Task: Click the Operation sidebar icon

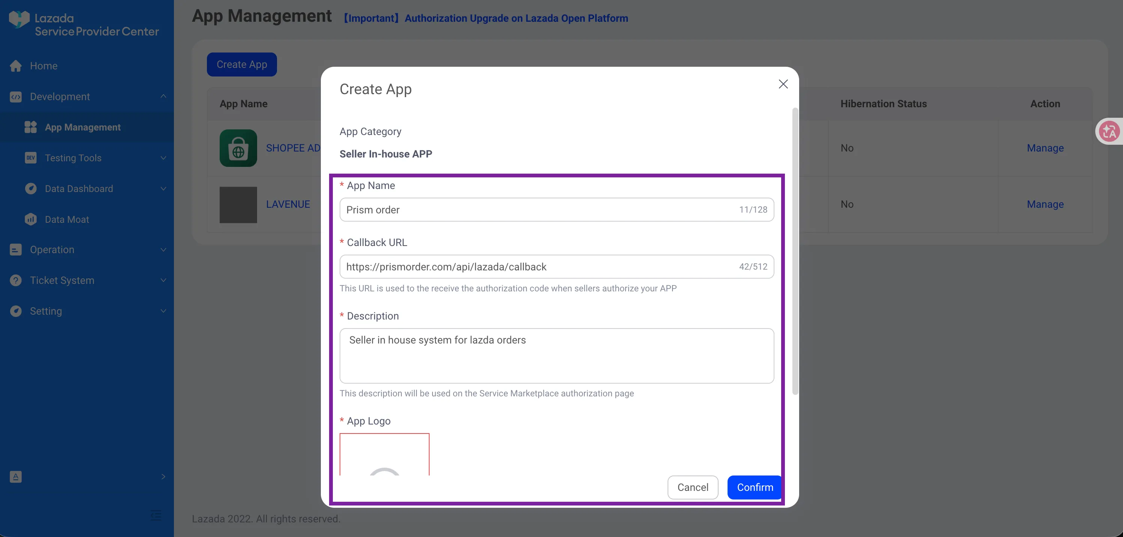Action: pos(16,249)
